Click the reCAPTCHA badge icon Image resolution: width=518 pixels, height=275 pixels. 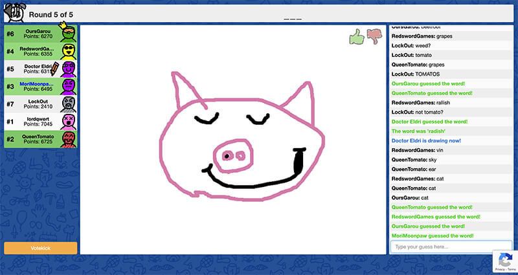pos(505,261)
